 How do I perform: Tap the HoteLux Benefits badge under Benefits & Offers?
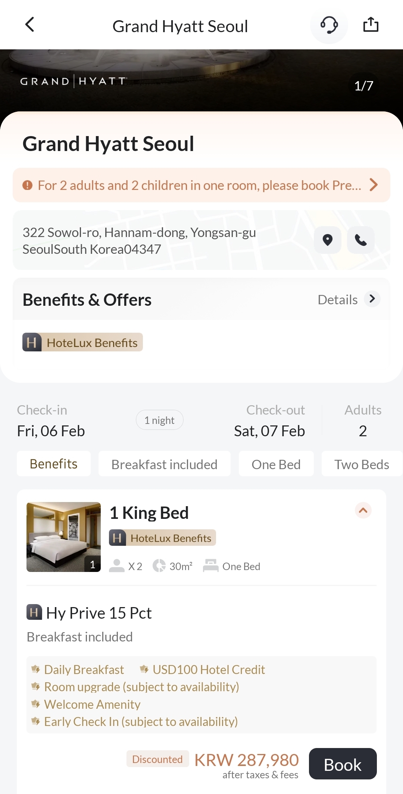point(83,342)
